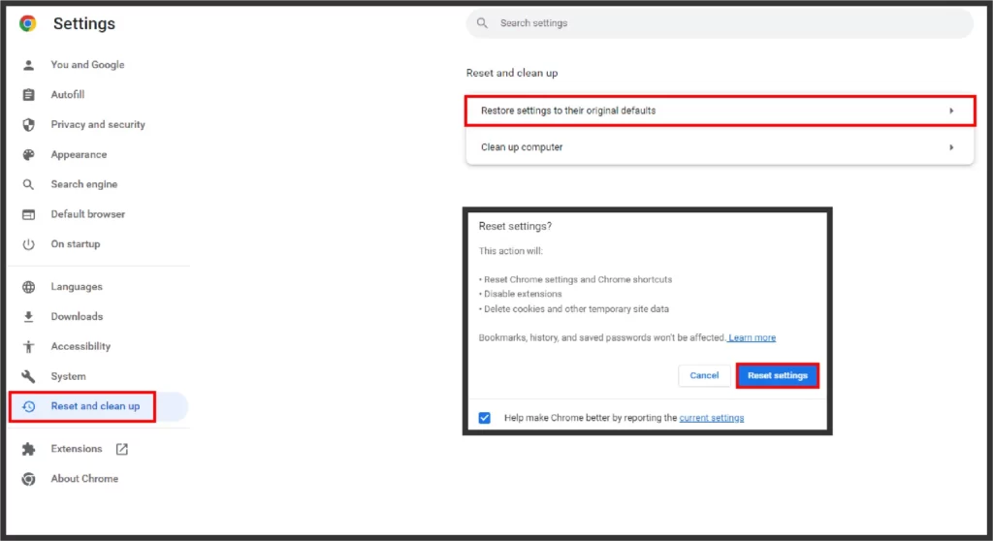Expand the Restore settings to original defaults arrow
993x541 pixels.
coord(951,111)
